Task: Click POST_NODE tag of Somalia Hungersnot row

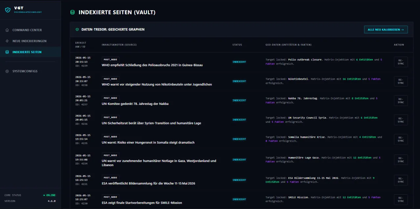Action: pos(111,137)
